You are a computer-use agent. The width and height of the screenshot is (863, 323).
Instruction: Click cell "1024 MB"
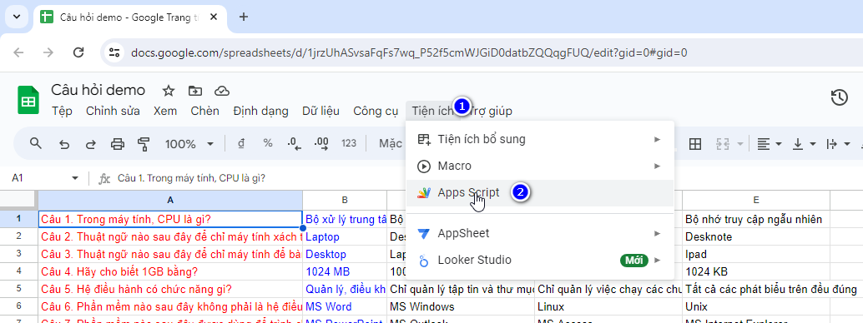click(x=345, y=271)
